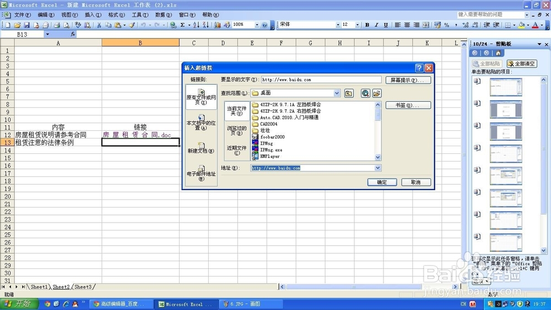Click the 全部清空 clipboard button
The width and height of the screenshot is (551, 310).
click(522, 63)
